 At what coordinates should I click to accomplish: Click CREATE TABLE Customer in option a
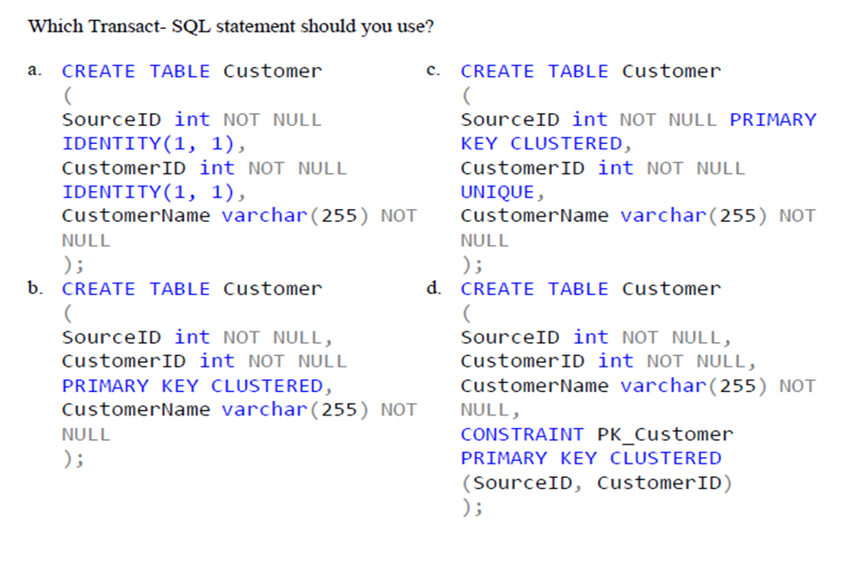190,71
